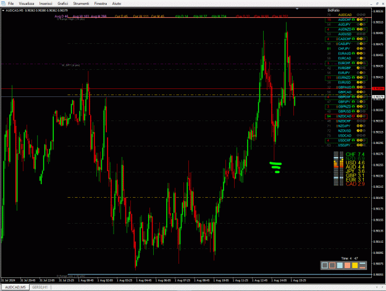Click the green arch icon beside CADCHF

[x=353, y=39]
